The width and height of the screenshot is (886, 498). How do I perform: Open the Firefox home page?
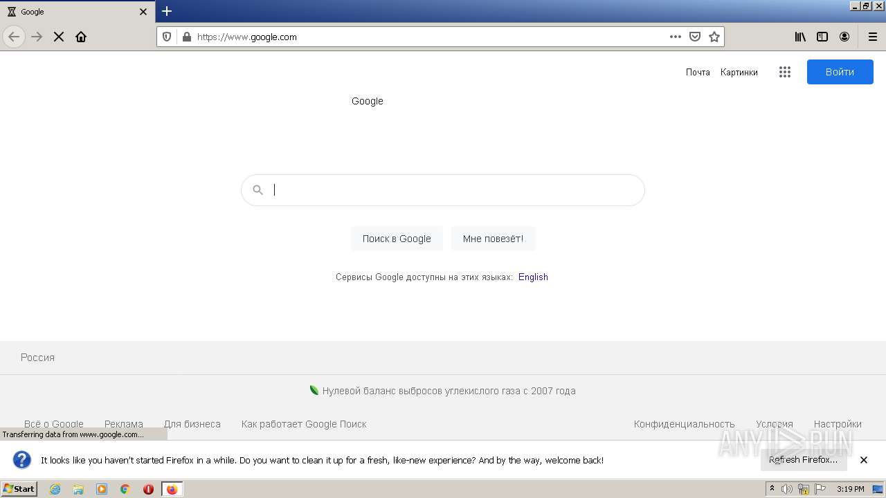81,37
